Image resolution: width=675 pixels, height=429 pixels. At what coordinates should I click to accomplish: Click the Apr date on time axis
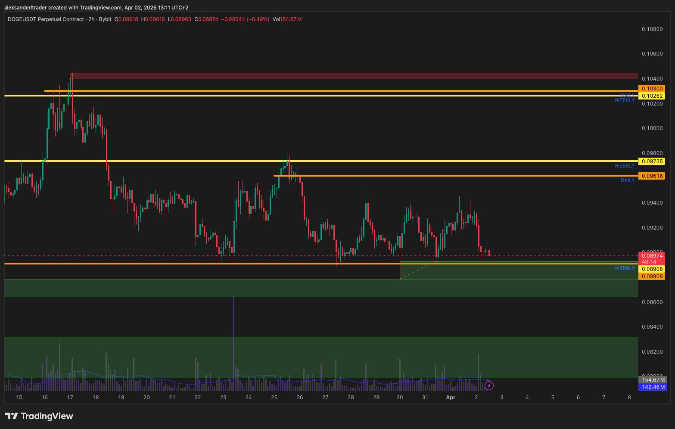point(450,397)
